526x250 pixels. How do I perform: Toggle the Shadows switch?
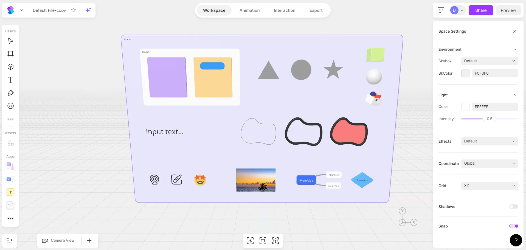(514, 207)
